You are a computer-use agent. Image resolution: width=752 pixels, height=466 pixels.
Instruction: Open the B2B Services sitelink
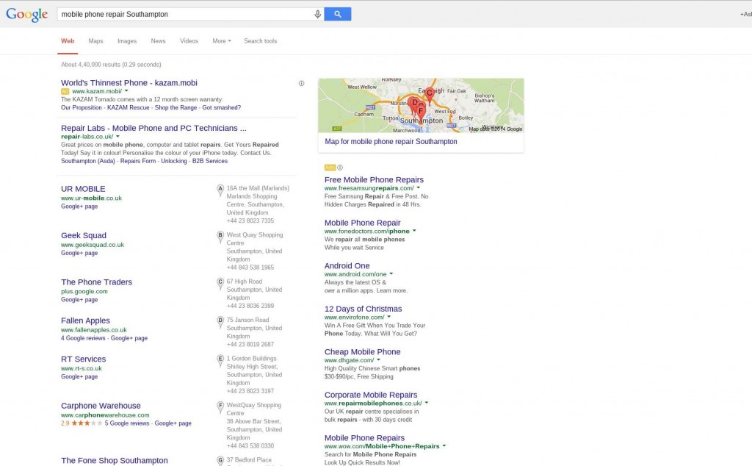coord(210,161)
